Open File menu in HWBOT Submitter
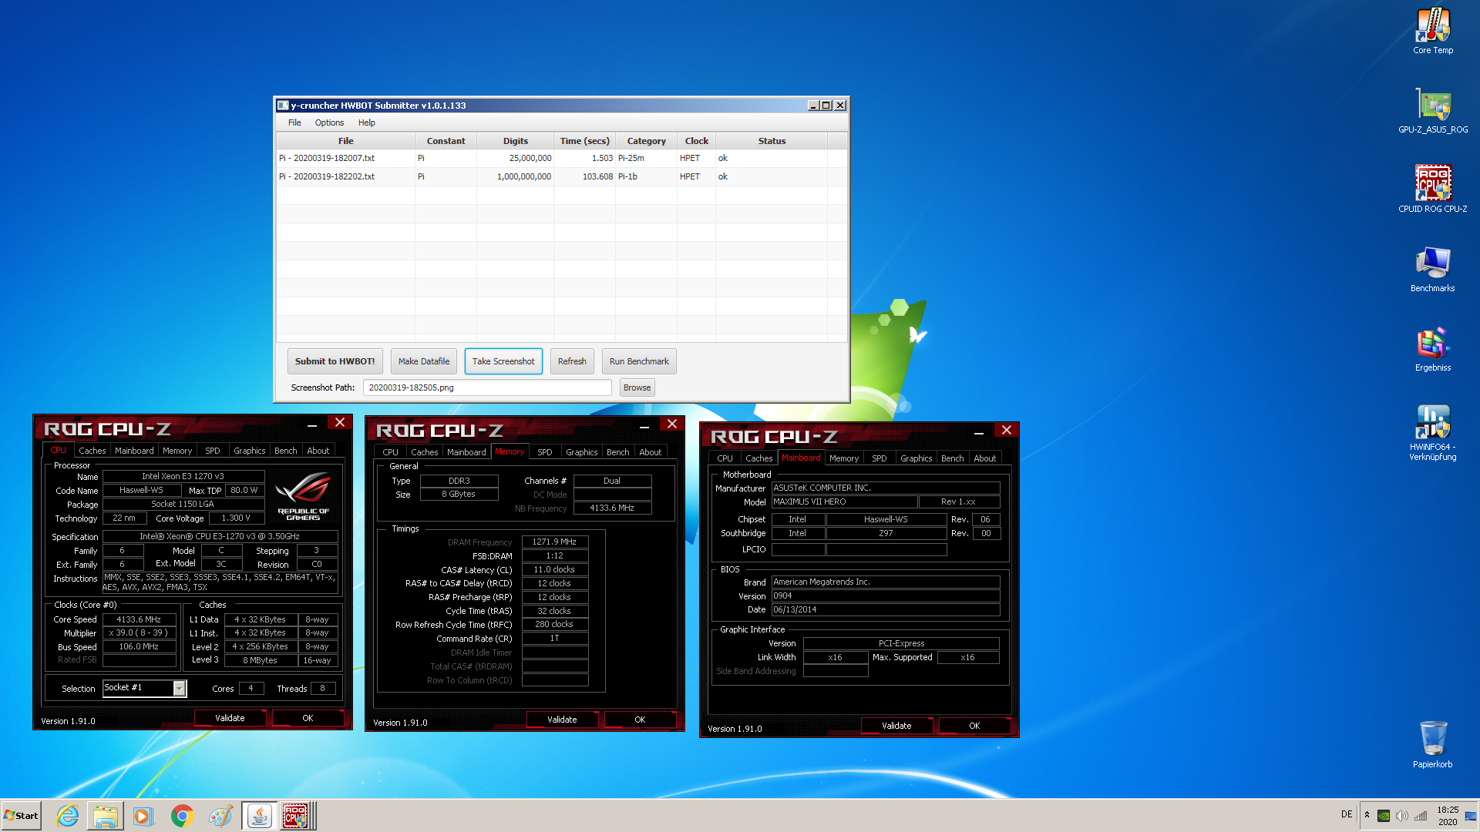 pos(294,122)
